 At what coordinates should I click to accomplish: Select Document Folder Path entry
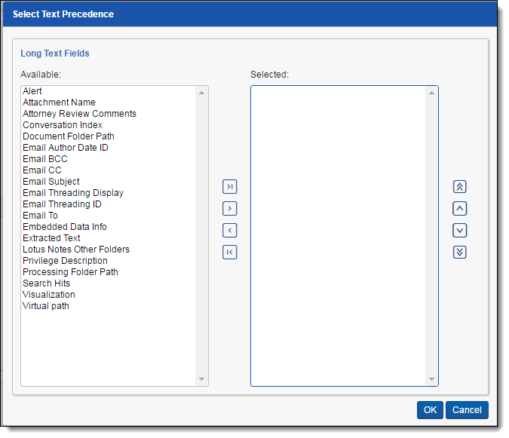tap(69, 136)
